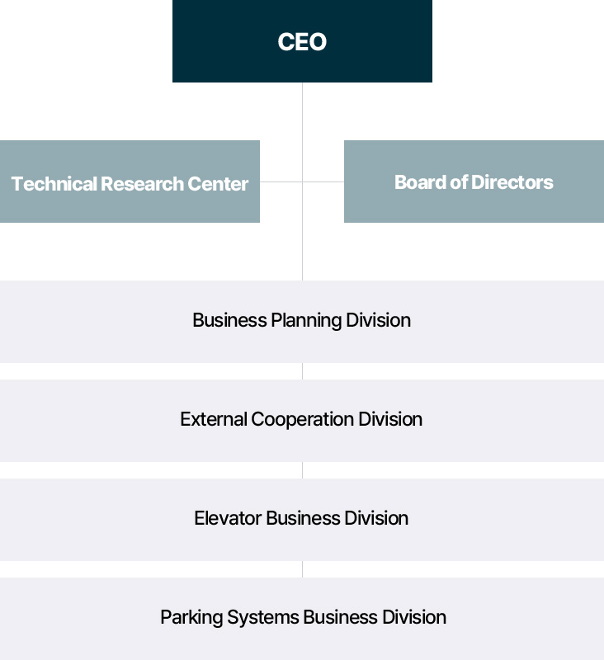604x660 pixels.
Task: Click connector between Elevator Business and Parking Systems
Action: click(302, 569)
